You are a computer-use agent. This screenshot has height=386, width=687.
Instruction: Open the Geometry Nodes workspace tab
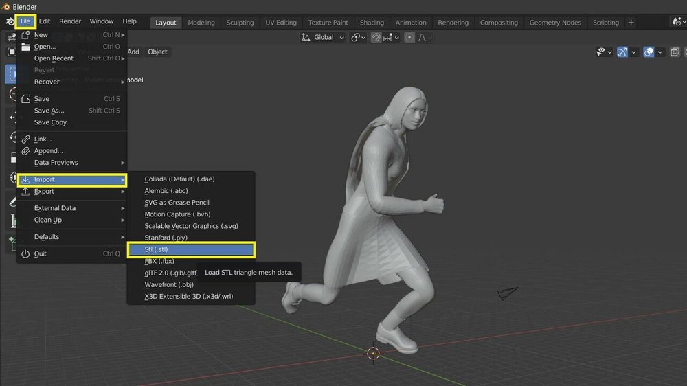coord(555,23)
